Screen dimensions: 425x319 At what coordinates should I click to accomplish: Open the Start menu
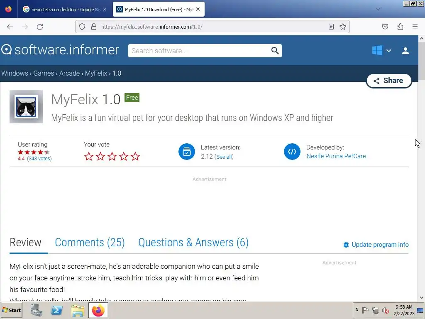pos(11,310)
